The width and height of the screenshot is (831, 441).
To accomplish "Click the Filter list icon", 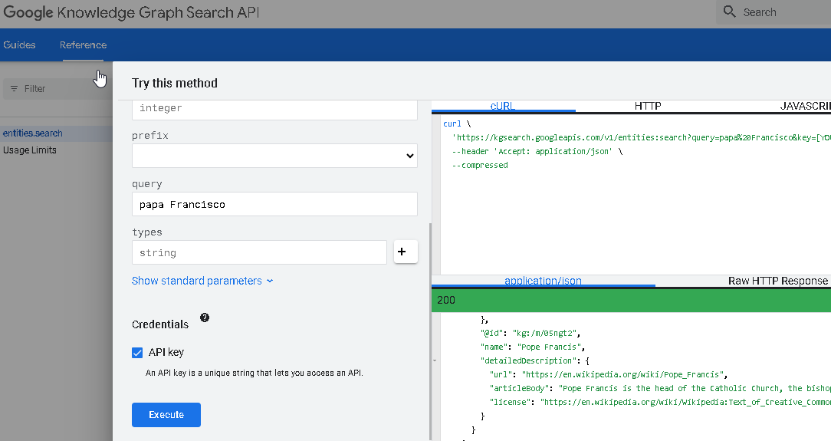I will 15,88.
